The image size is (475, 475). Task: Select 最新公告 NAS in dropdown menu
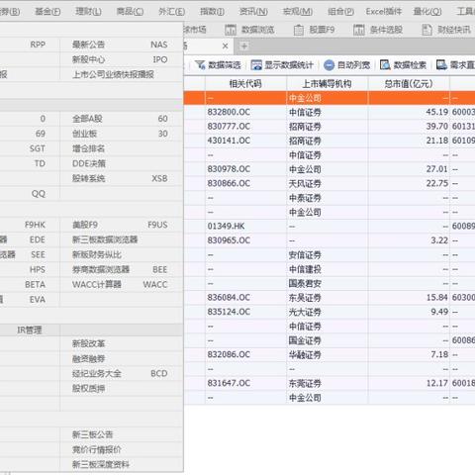122,45
